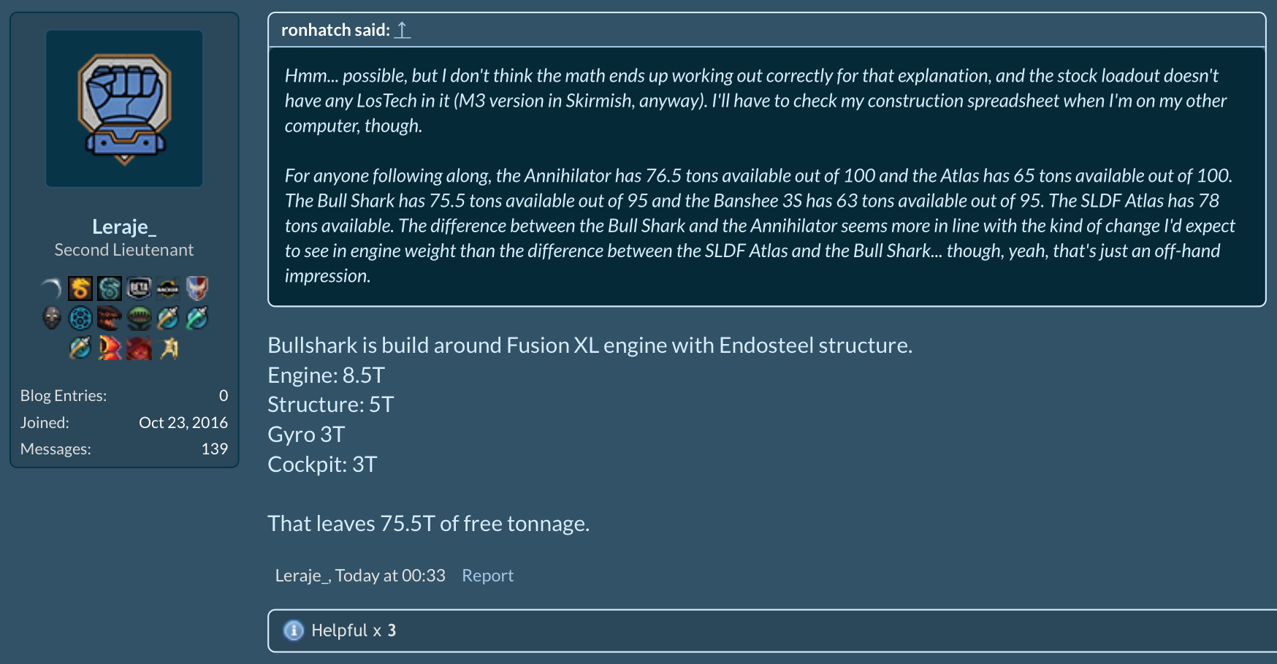Click the golden warrior figure badge
This screenshot has height=664, width=1277.
click(x=169, y=348)
